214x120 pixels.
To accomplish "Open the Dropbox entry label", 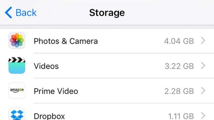I will (49, 116).
